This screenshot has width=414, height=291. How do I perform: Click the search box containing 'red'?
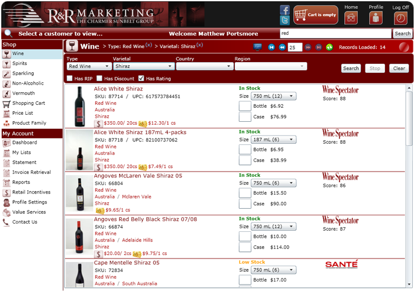point(335,34)
